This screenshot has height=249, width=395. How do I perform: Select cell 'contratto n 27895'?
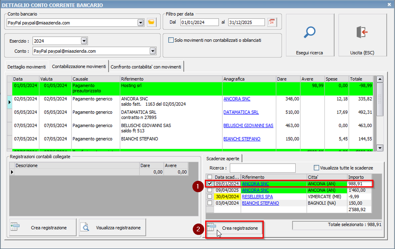(139, 118)
